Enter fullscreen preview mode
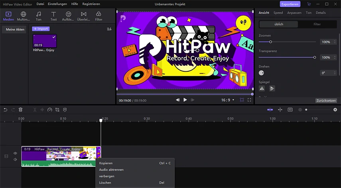 (x=249, y=100)
